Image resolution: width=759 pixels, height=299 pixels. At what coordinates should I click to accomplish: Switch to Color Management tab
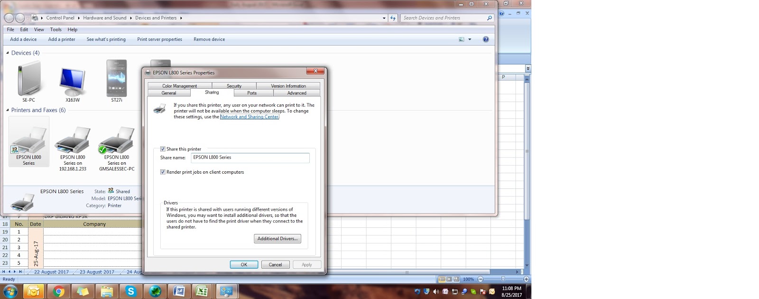tap(180, 86)
